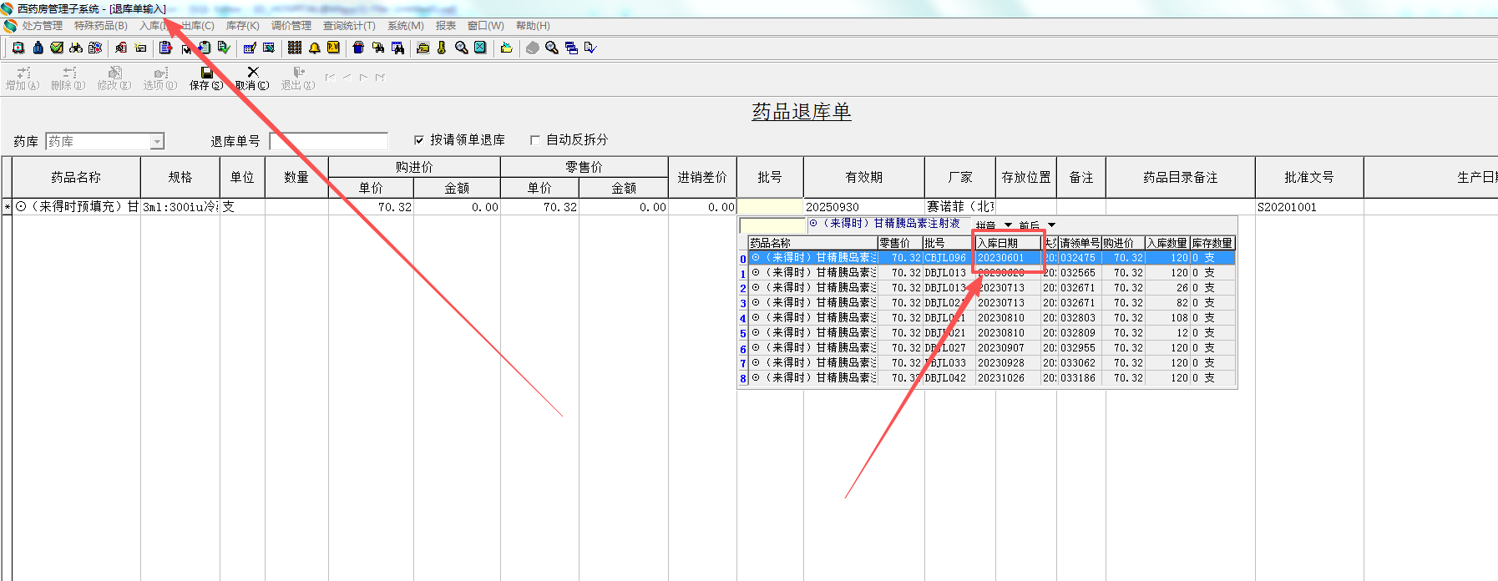Screen dimensions: 1498x581
Task: Click the yellow bell toolbar icon
Action: [315, 48]
